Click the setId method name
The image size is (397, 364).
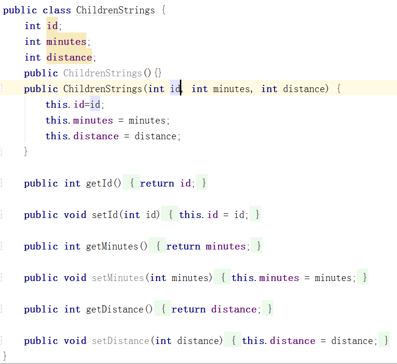(105, 215)
